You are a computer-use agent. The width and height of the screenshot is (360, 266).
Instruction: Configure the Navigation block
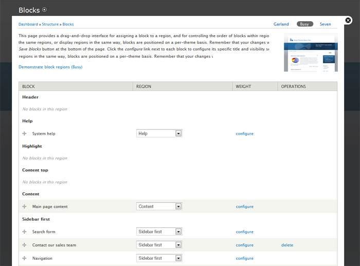(244, 258)
